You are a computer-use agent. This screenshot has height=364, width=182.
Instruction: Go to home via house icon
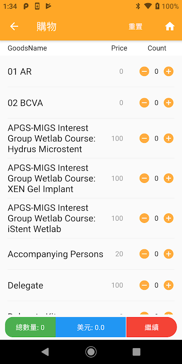[x=170, y=27]
